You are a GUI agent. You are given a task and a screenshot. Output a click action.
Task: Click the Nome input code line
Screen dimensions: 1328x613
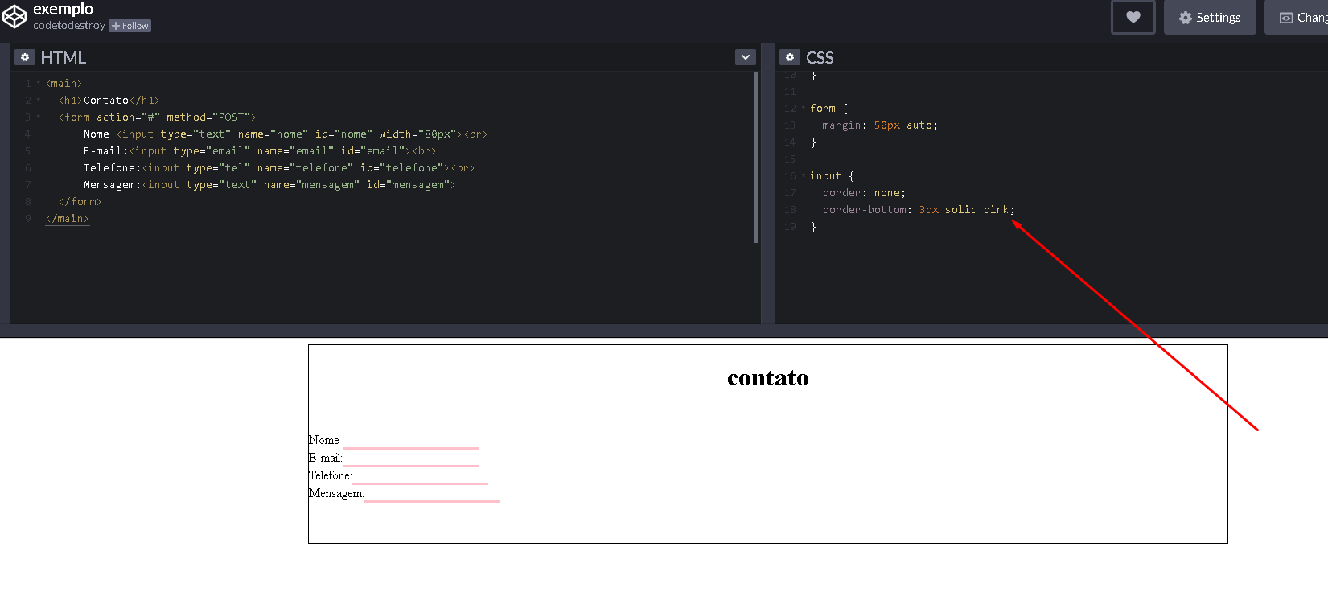point(286,134)
